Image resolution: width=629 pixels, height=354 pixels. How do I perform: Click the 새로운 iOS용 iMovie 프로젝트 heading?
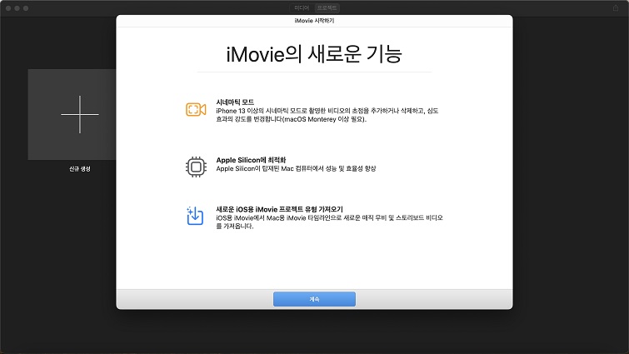coord(279,209)
